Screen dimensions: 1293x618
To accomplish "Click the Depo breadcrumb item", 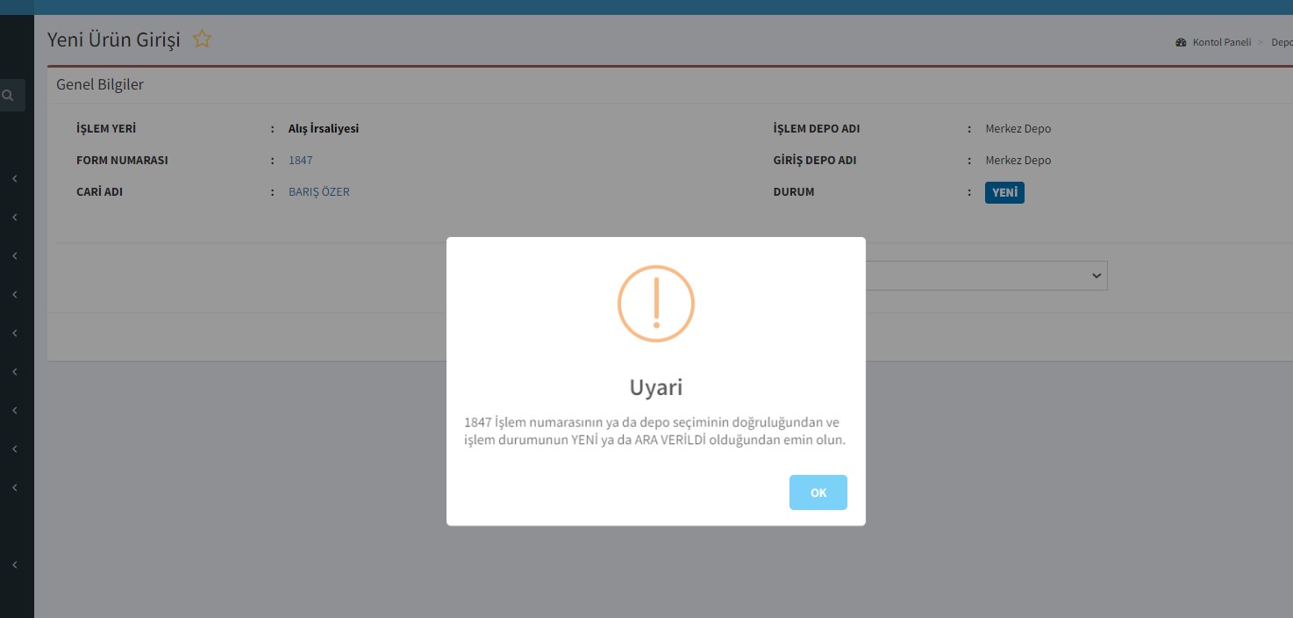I will tap(1282, 43).
